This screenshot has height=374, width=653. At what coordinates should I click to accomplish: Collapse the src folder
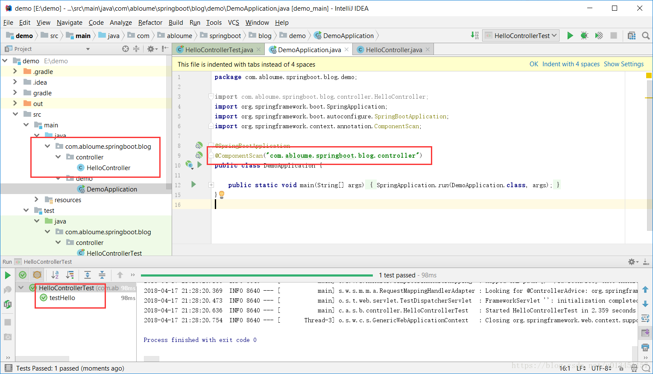coord(15,114)
